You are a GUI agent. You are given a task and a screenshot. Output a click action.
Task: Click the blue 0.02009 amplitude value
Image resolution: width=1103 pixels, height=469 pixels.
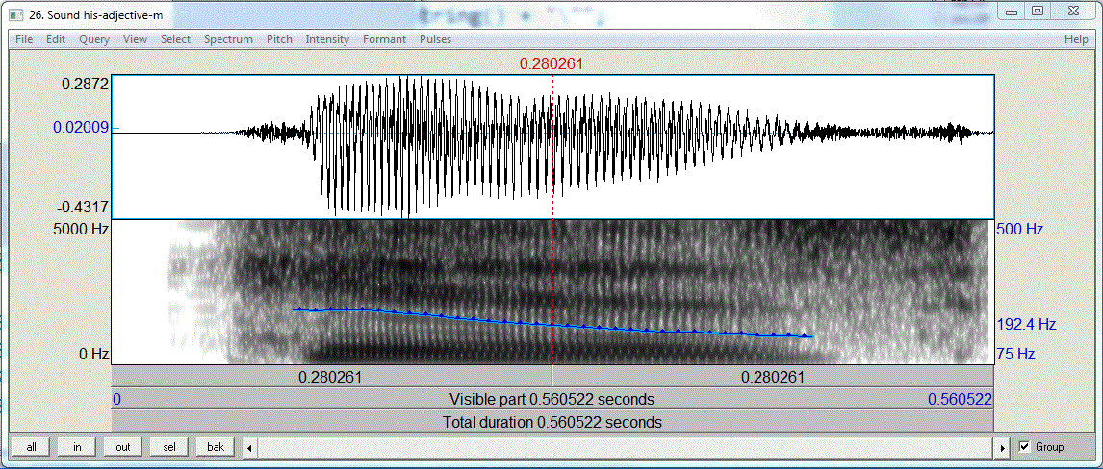pos(81,128)
